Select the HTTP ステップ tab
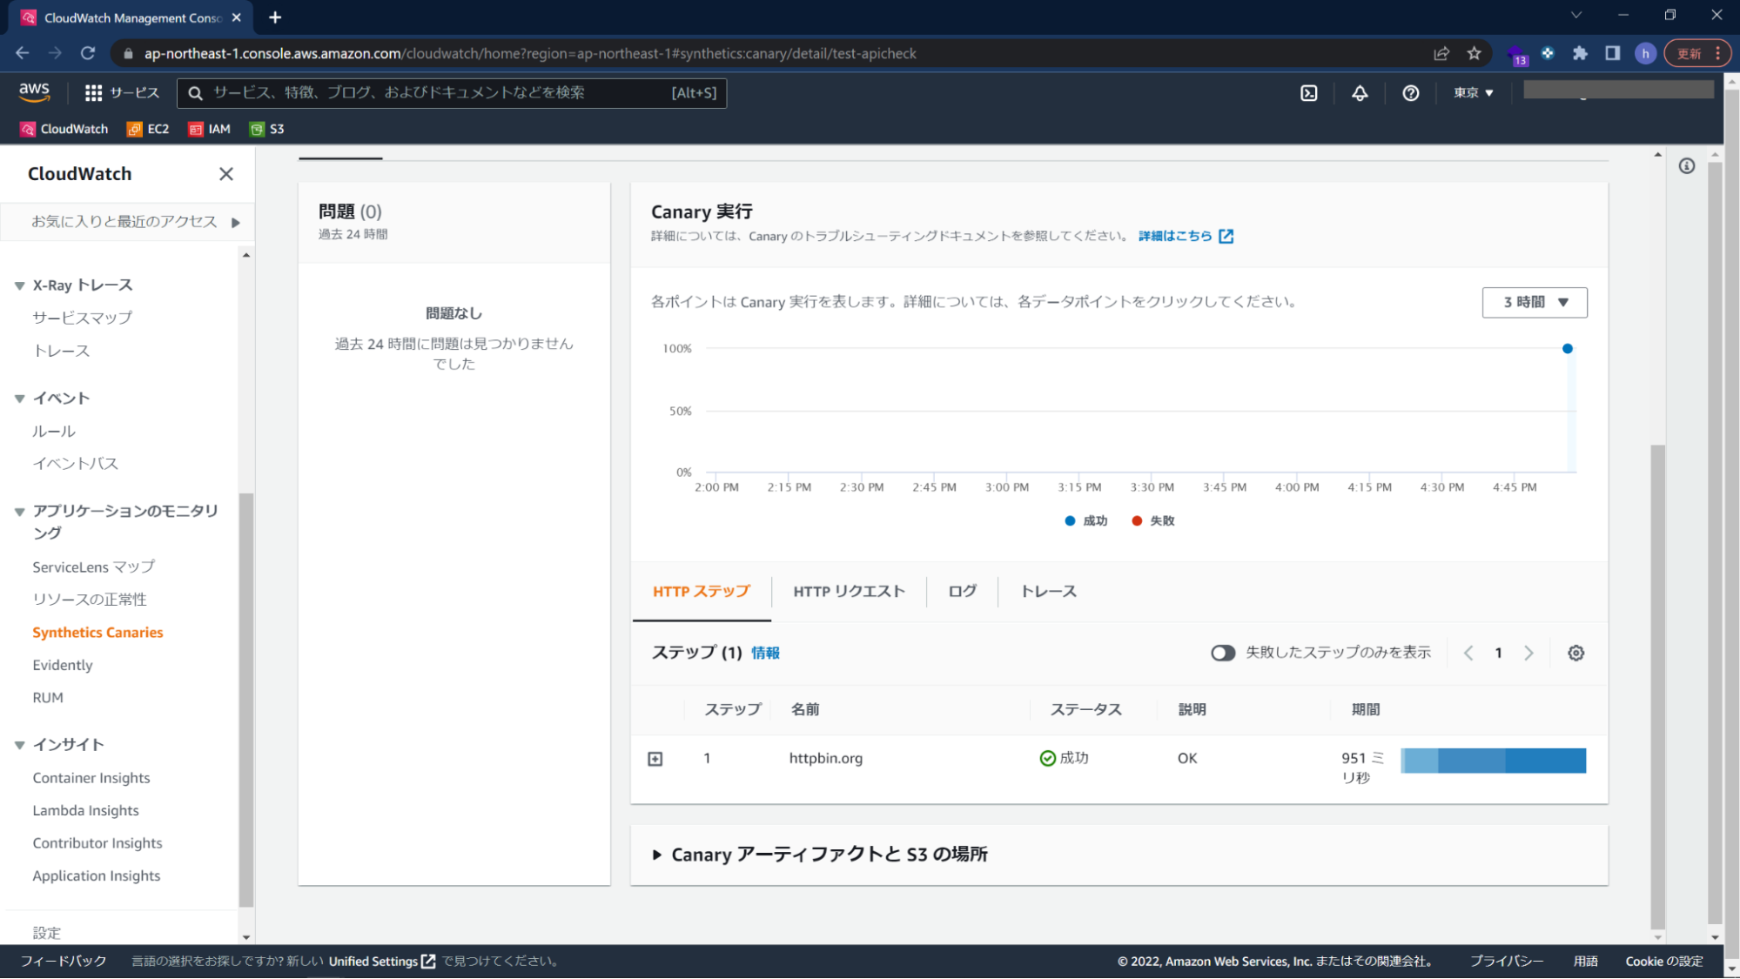 pyautogui.click(x=702, y=592)
